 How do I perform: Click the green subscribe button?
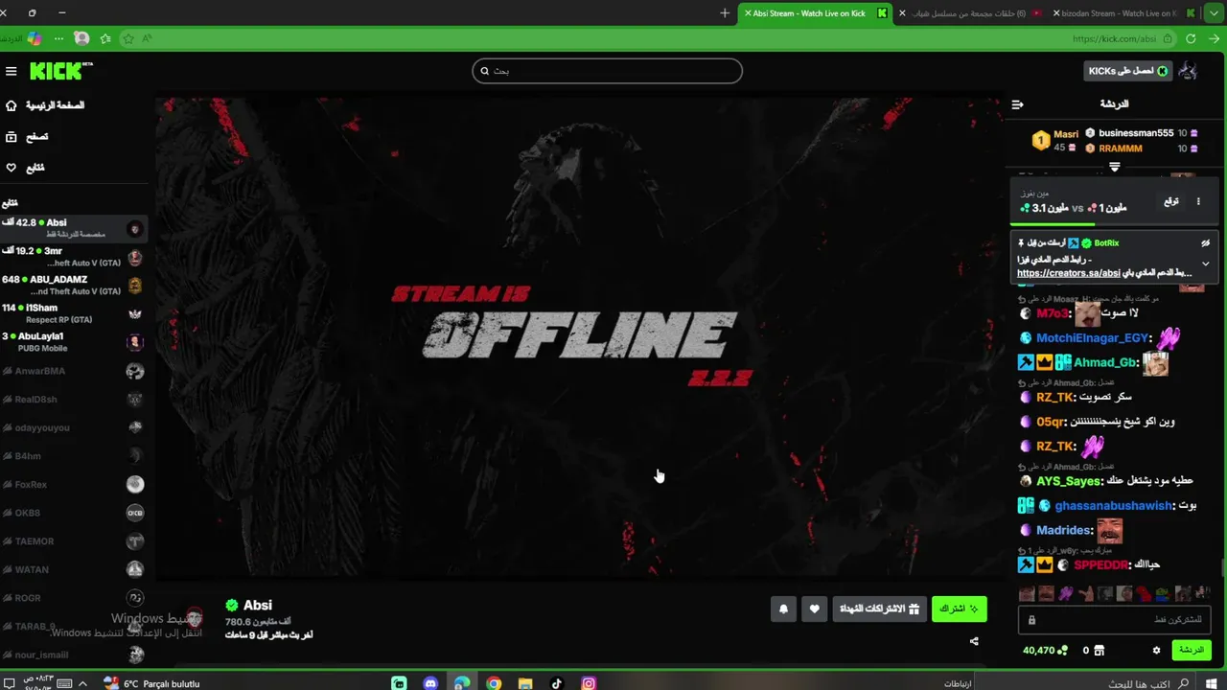click(x=959, y=609)
